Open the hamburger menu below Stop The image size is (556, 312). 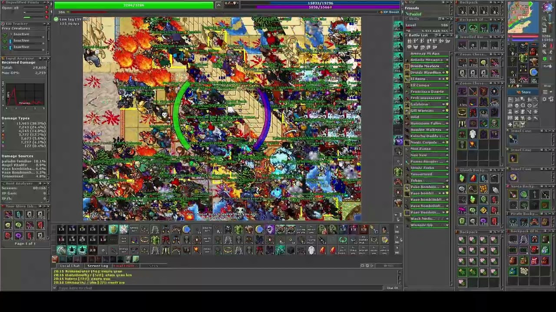[545, 92]
